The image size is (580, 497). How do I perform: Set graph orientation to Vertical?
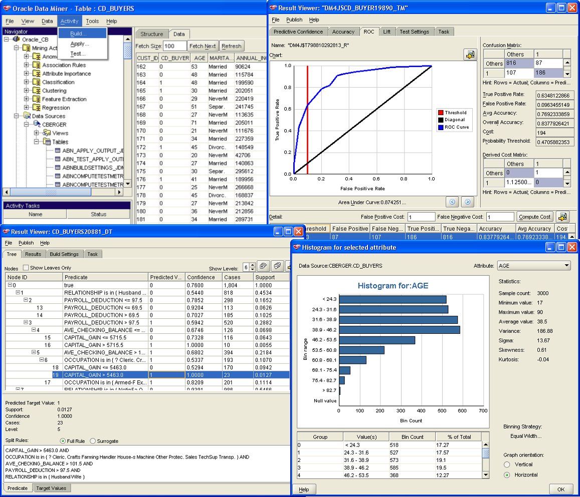click(507, 464)
